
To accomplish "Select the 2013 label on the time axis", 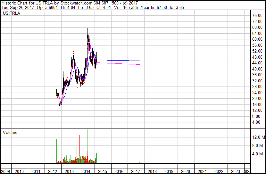I will [x=69, y=171].
